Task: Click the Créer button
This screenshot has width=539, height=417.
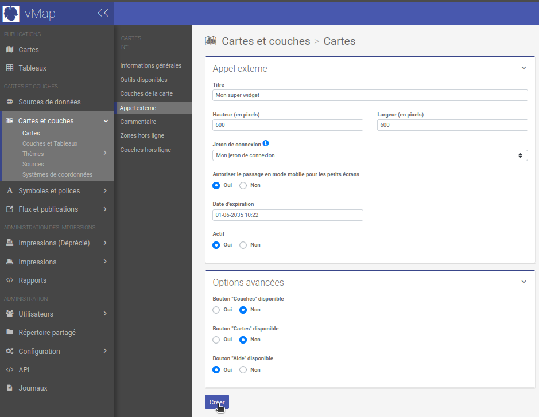Action: (216, 402)
